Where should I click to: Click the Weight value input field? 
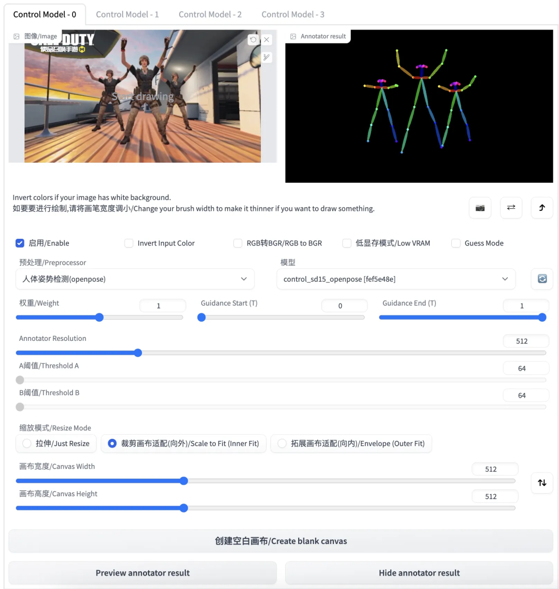point(163,306)
